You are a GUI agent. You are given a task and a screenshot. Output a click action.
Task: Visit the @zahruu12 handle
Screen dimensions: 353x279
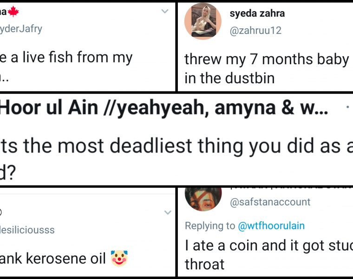click(255, 30)
